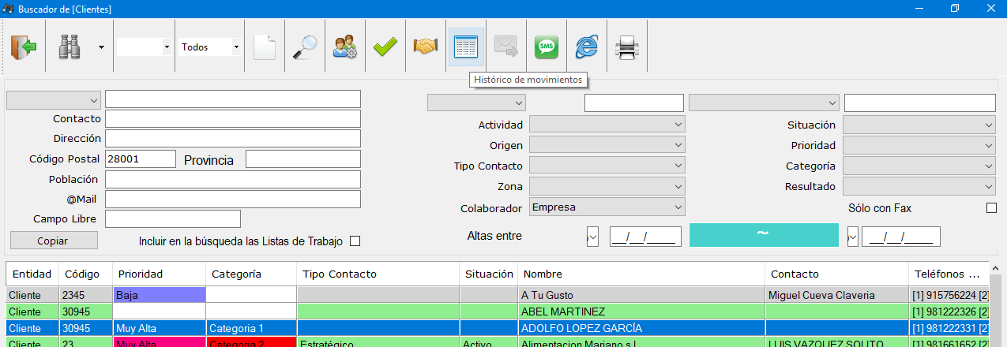Image resolution: width=1007 pixels, height=347 pixels.
Task: Open the Zona dropdown
Action: tap(607, 186)
